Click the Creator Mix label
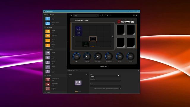The height and width of the screenshot is (107, 190). tap(103, 66)
